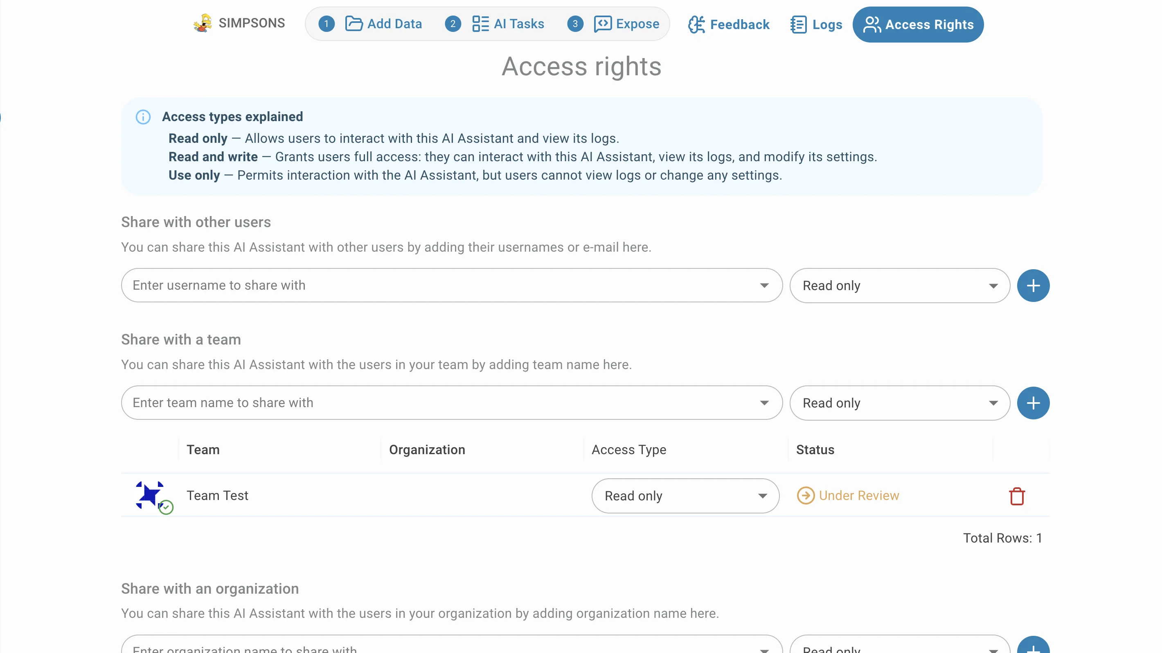Click the Feedback brain icon
The height and width of the screenshot is (653, 1162).
coord(696,25)
